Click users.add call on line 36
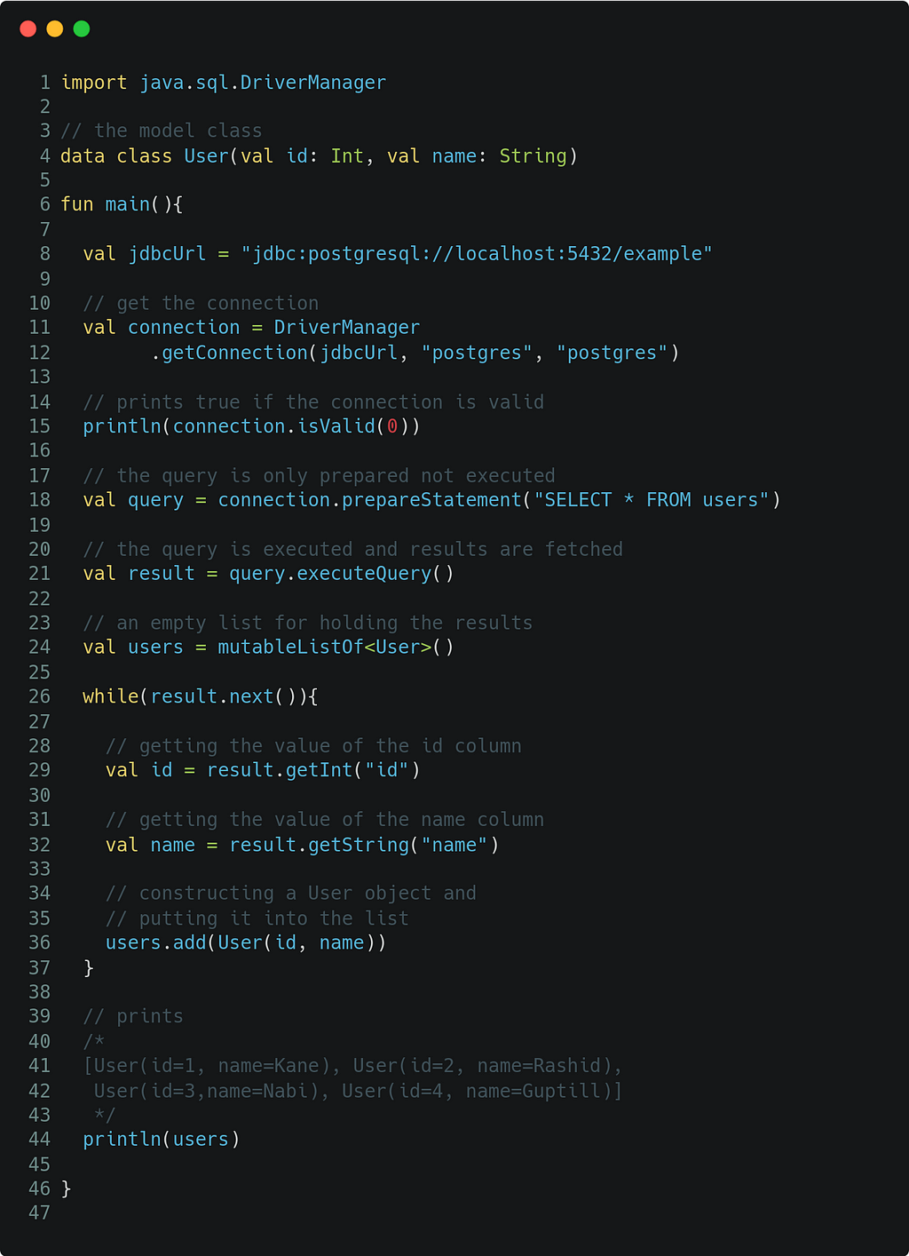The width and height of the screenshot is (909, 1256). point(156,942)
